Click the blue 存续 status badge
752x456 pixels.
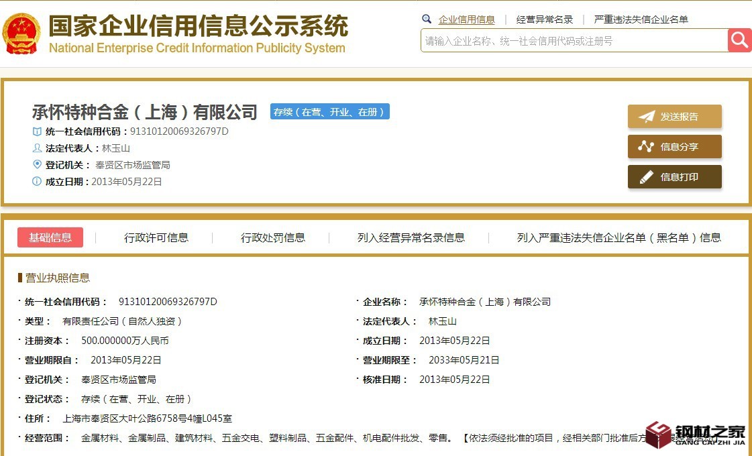coord(329,112)
